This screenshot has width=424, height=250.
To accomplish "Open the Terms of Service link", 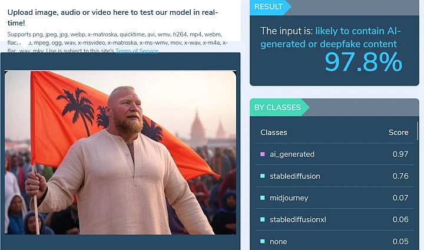I will (x=137, y=51).
